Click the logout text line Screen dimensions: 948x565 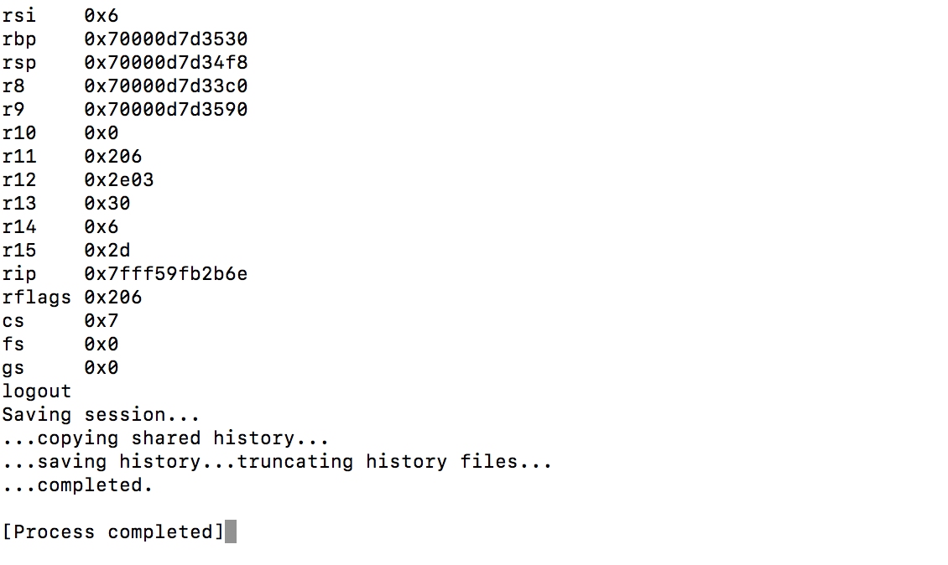point(36,391)
